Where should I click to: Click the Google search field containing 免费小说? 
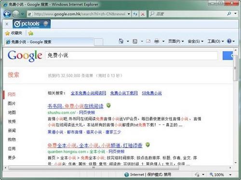(132, 55)
